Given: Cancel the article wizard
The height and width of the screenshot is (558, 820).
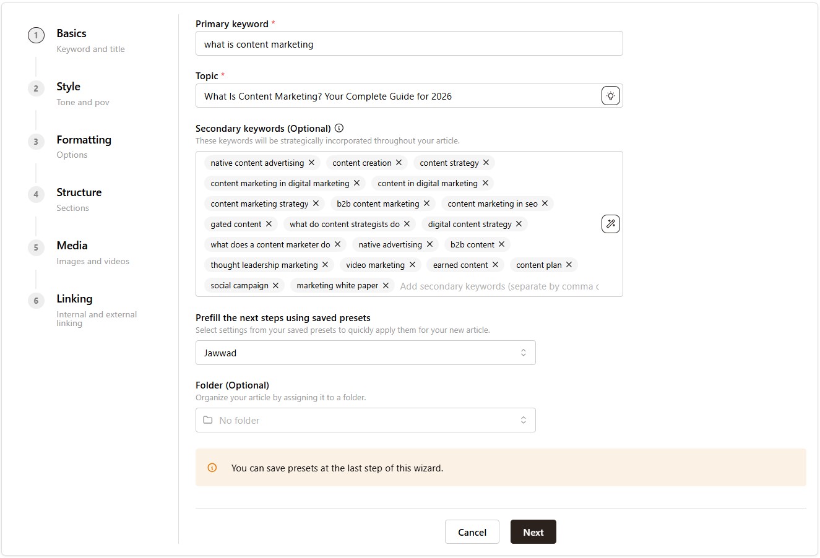Looking at the screenshot, I should click(472, 532).
